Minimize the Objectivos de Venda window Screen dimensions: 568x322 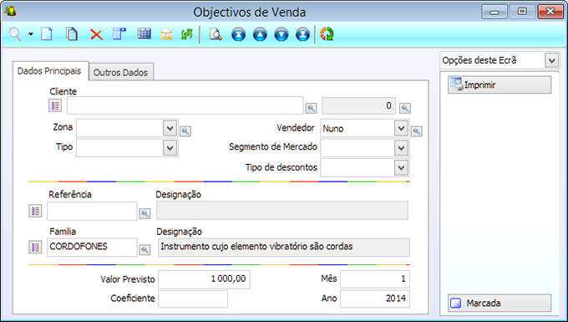(x=494, y=12)
